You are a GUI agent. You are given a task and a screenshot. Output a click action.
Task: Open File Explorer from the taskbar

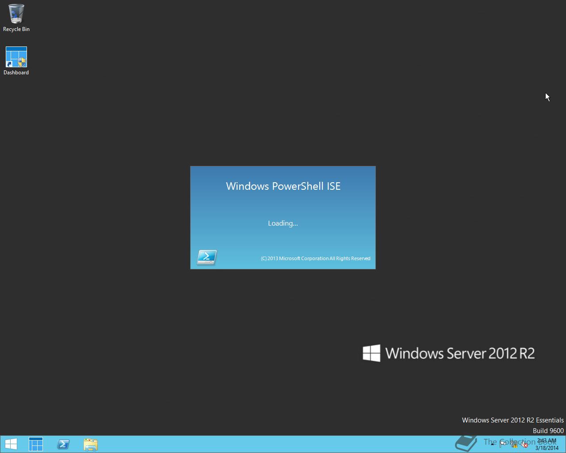[91, 444]
